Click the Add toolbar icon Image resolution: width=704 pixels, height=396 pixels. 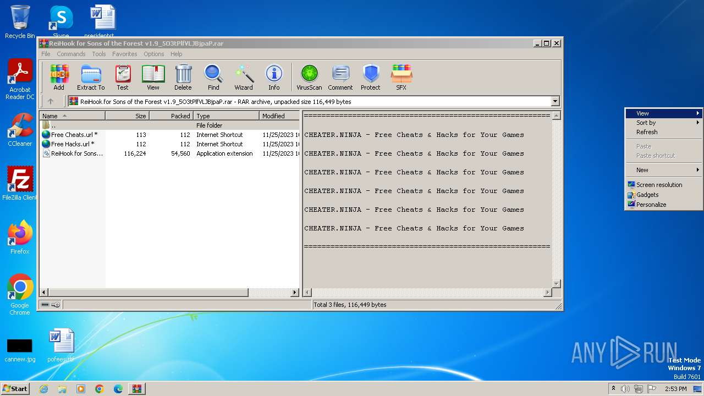59,77
